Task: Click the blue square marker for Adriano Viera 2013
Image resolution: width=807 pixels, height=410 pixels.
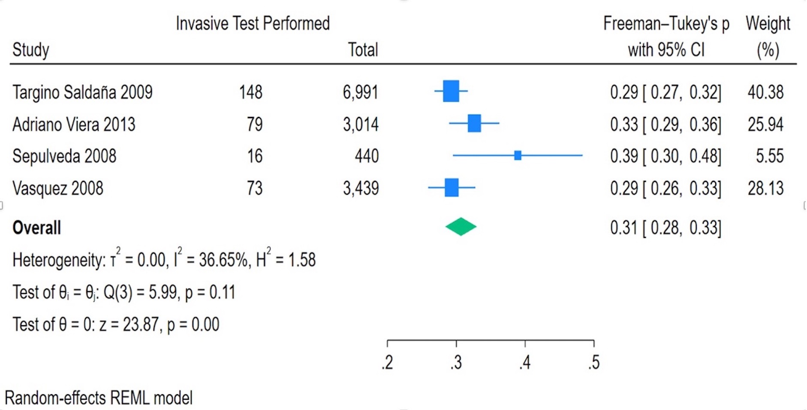Action: (x=474, y=123)
